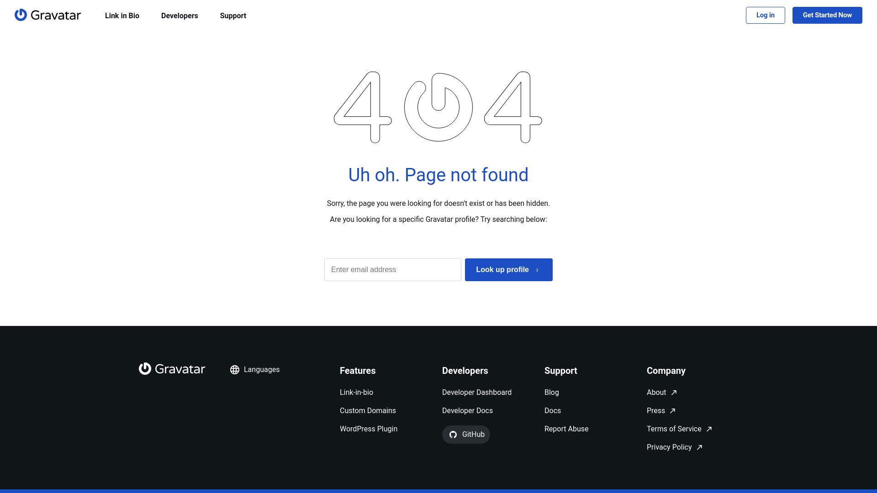The width and height of the screenshot is (877, 493).
Task: Open the Languages selector in the footer
Action: (255, 370)
